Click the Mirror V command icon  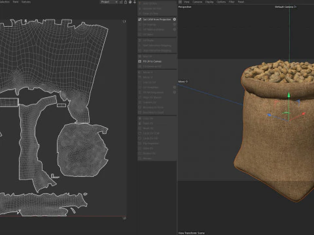(140, 77)
